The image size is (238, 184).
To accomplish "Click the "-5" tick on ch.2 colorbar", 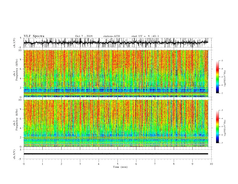I will coord(221,127).
